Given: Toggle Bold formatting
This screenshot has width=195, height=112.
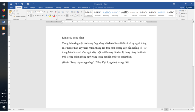Looking at the screenshot, I should [x=28, y=16].
